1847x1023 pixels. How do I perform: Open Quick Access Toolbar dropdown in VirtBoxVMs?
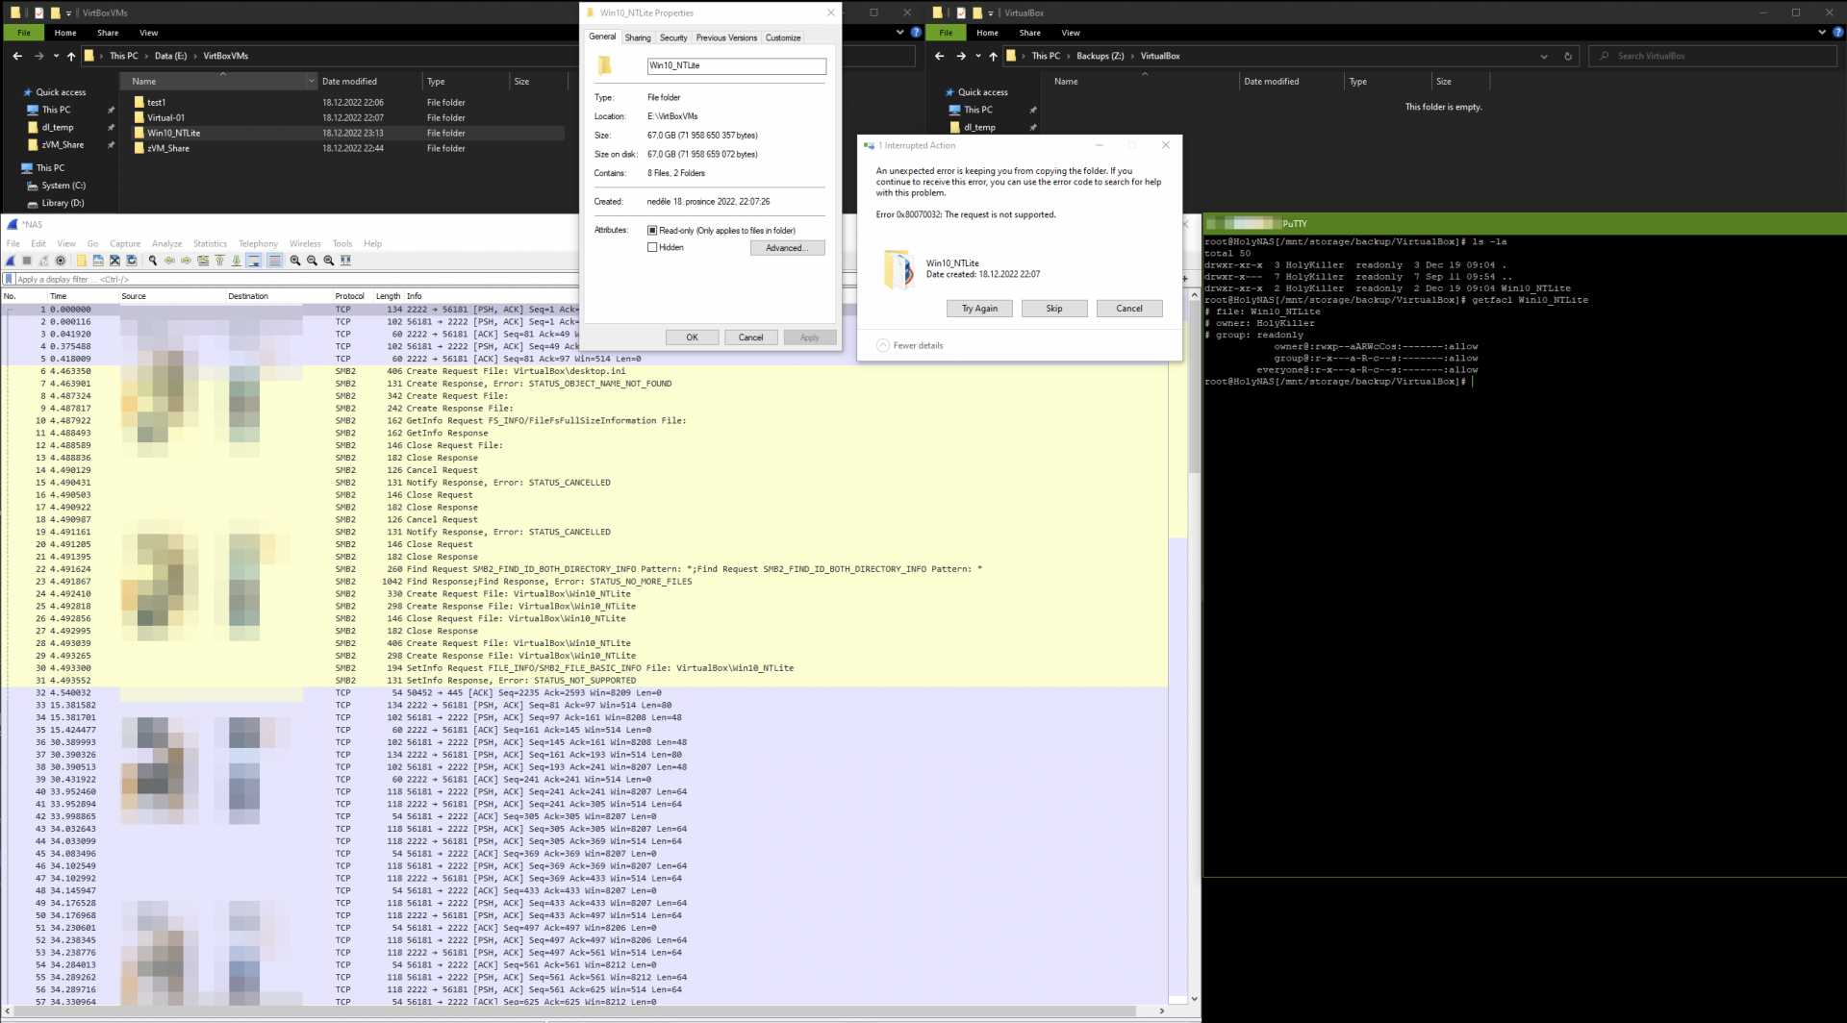point(68,12)
